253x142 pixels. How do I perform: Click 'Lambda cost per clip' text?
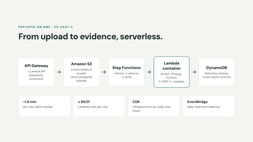point(93,107)
